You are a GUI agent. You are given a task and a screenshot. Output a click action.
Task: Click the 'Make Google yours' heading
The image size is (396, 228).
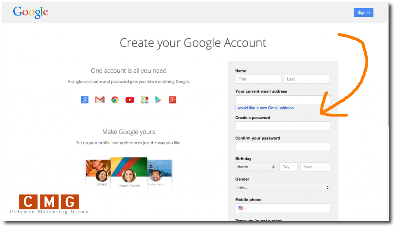pos(129,132)
